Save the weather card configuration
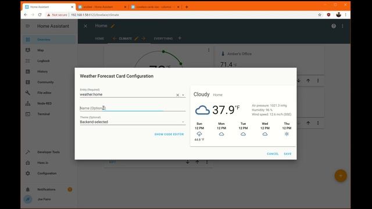This screenshot has height=209, width=372. [288, 154]
